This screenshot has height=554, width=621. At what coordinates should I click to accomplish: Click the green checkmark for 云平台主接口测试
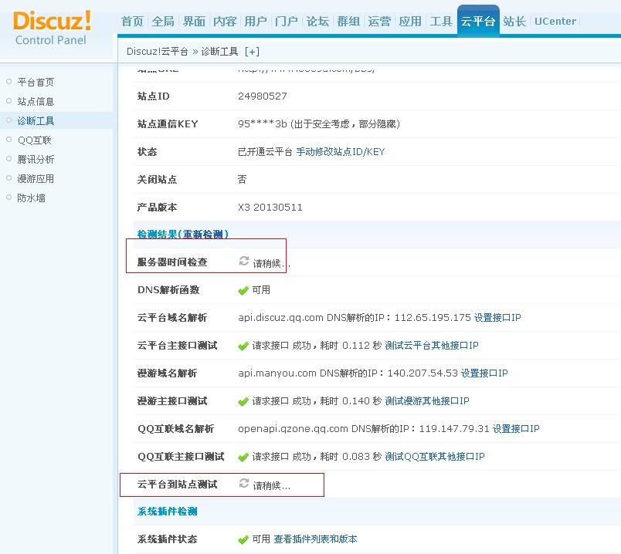click(243, 346)
